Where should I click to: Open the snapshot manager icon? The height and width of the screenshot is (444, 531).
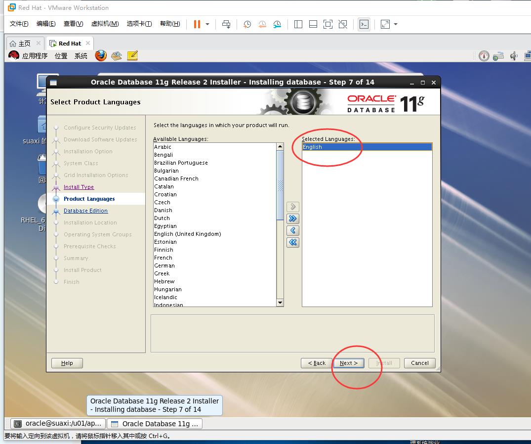277,24
